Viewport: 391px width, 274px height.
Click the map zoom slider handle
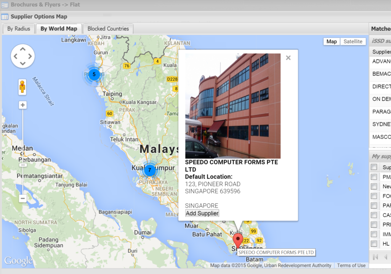[23, 164]
